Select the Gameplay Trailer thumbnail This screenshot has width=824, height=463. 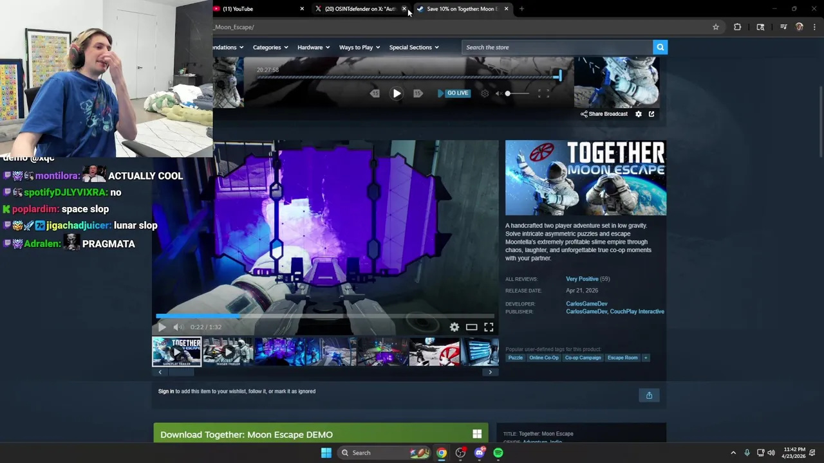click(177, 352)
